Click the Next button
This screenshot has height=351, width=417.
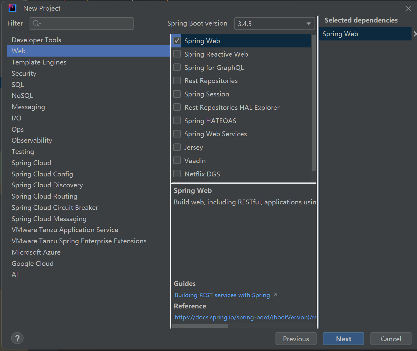[x=344, y=339]
